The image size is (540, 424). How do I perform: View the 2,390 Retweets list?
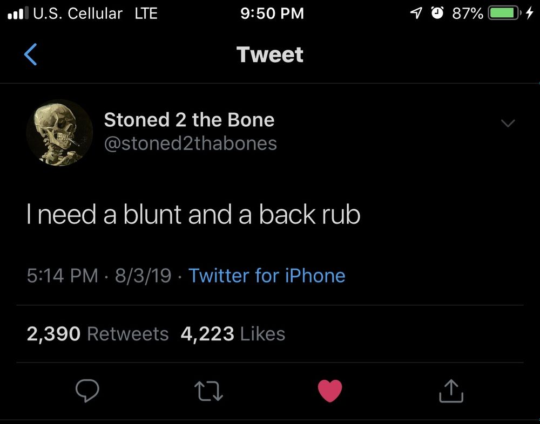click(98, 334)
